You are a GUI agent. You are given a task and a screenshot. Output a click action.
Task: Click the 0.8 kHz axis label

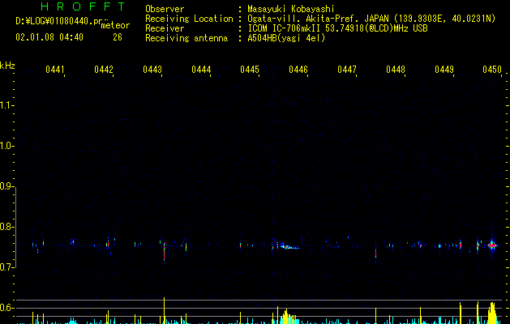coord(6,227)
